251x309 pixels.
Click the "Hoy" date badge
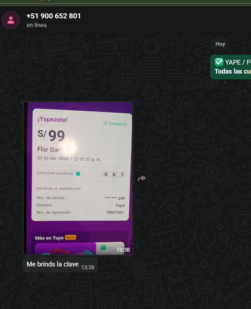[x=220, y=44]
